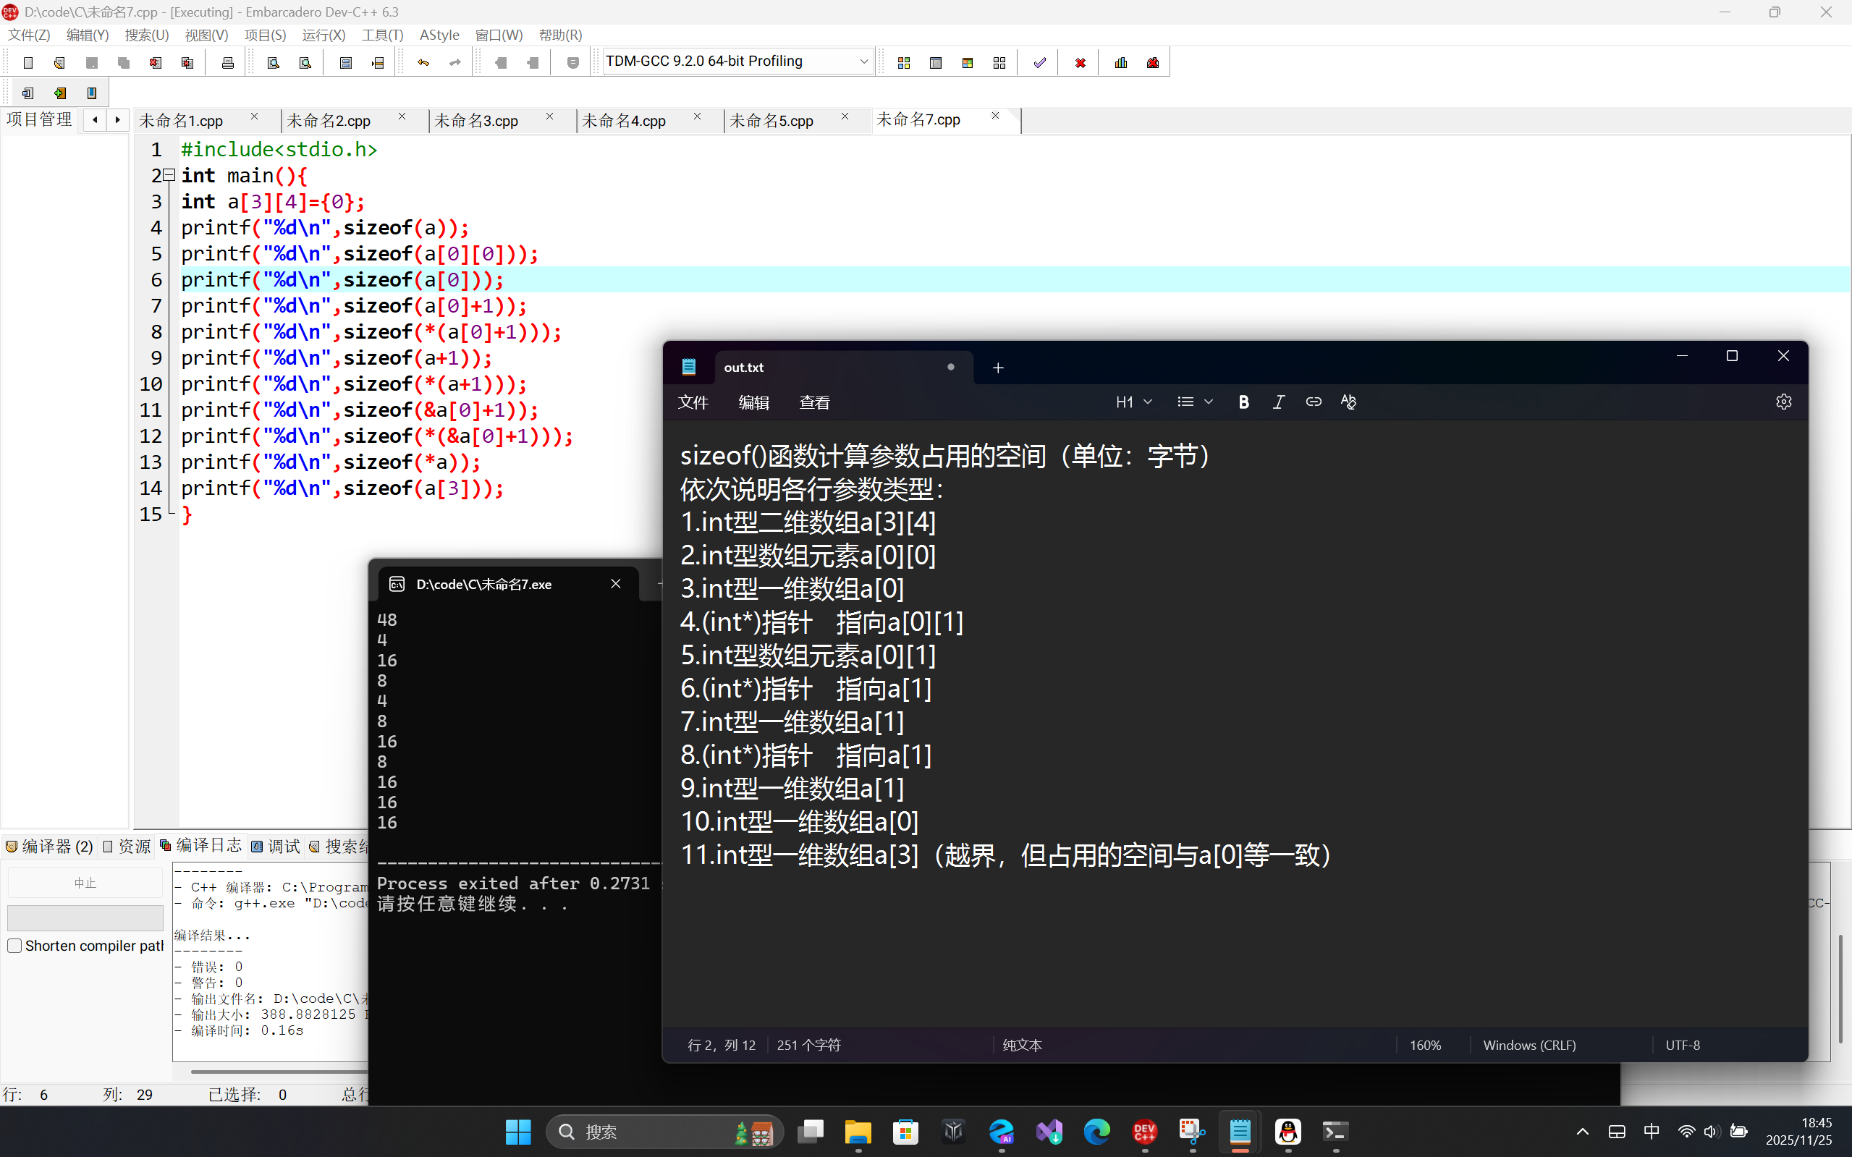This screenshot has height=1157, width=1852.
Task: Open the TDM-GCC compiler profile dropdown
Action: click(x=863, y=62)
